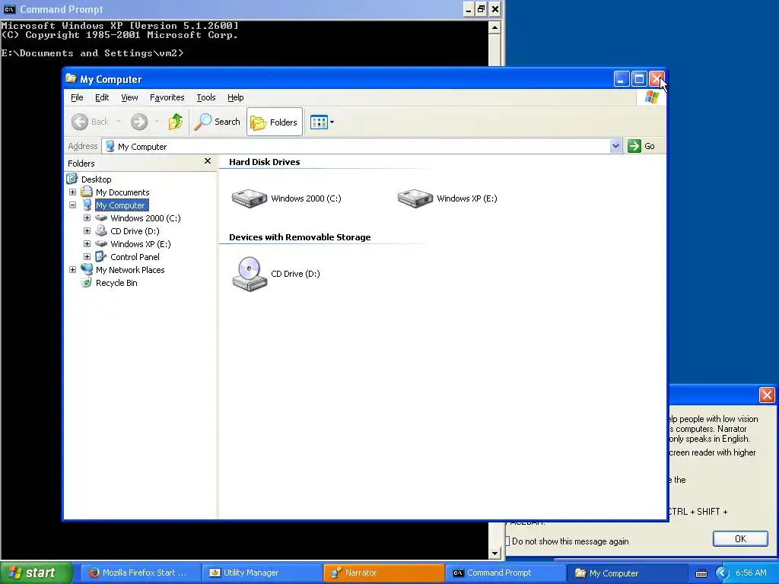Select My Documents in the folder tree
The height and width of the screenshot is (584, 779).
coord(122,192)
